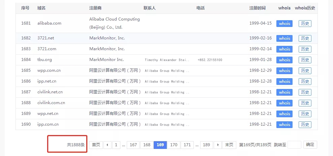Open 历史 for ipp.com.cn
333x156 pixels.
point(305,125)
